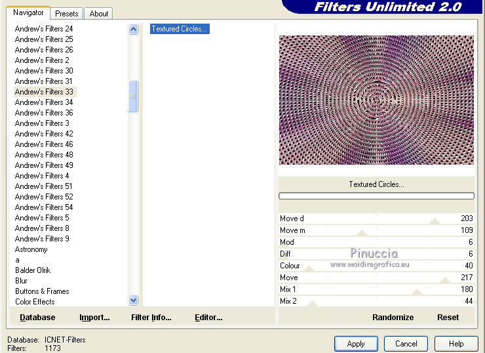This screenshot has width=485, height=353.
Task: Select Andrew's Filters 46 category
Action: [x=44, y=144]
